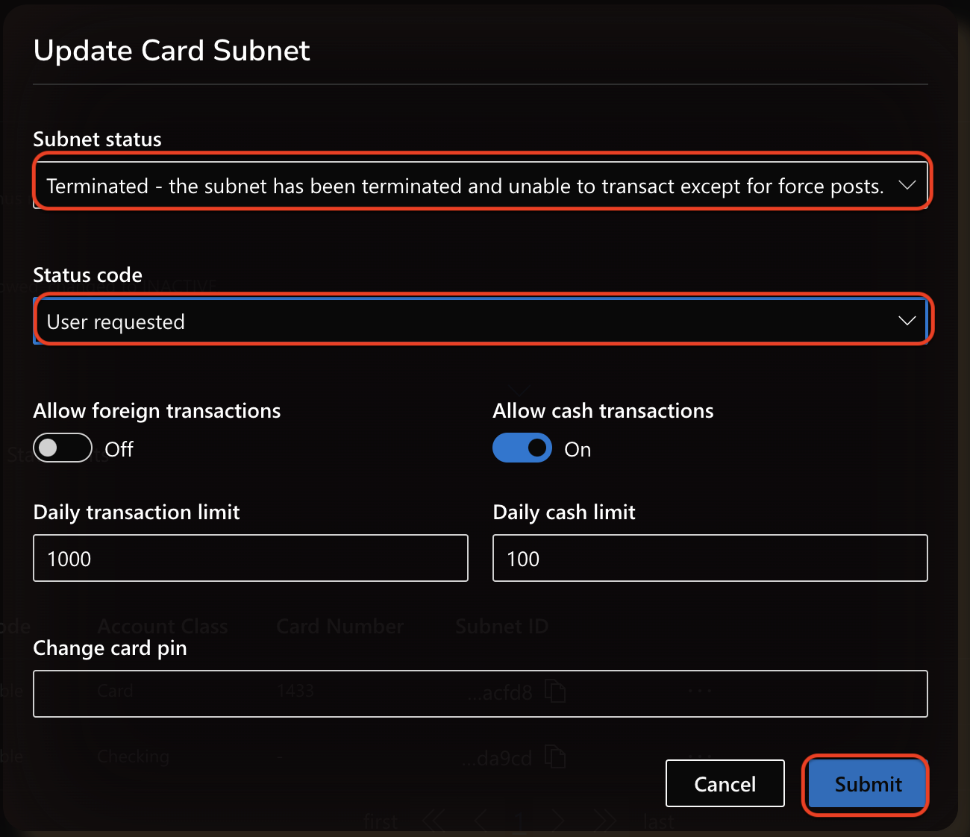Image resolution: width=970 pixels, height=837 pixels.
Task: Click the Update Card Subnet heading
Action: coord(172,51)
